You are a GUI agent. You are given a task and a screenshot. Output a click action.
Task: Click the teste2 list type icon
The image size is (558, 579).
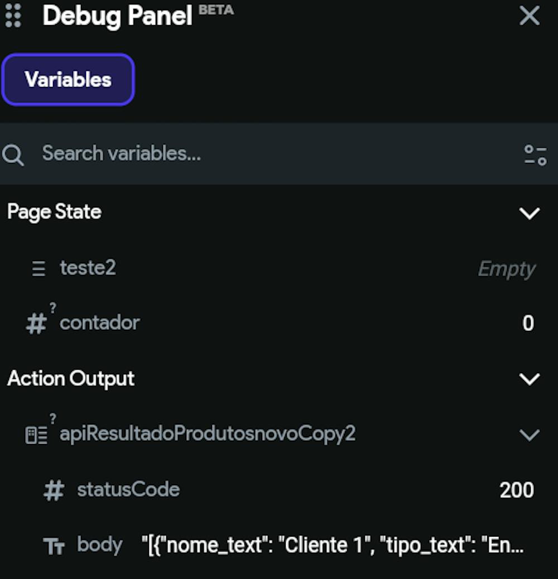(x=39, y=269)
